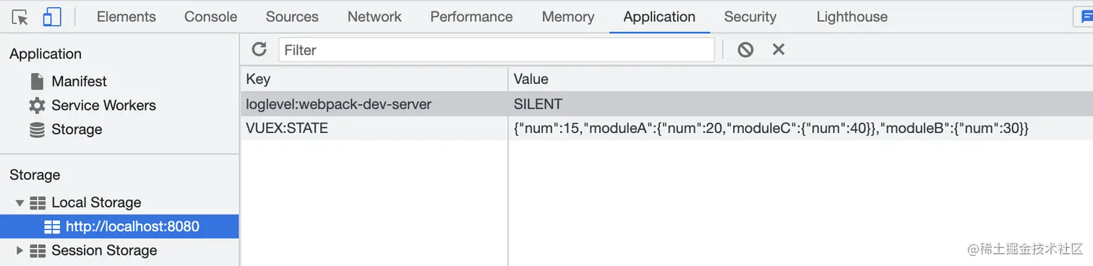
Task: Select the VUEX:STATE row
Action: click(666, 128)
